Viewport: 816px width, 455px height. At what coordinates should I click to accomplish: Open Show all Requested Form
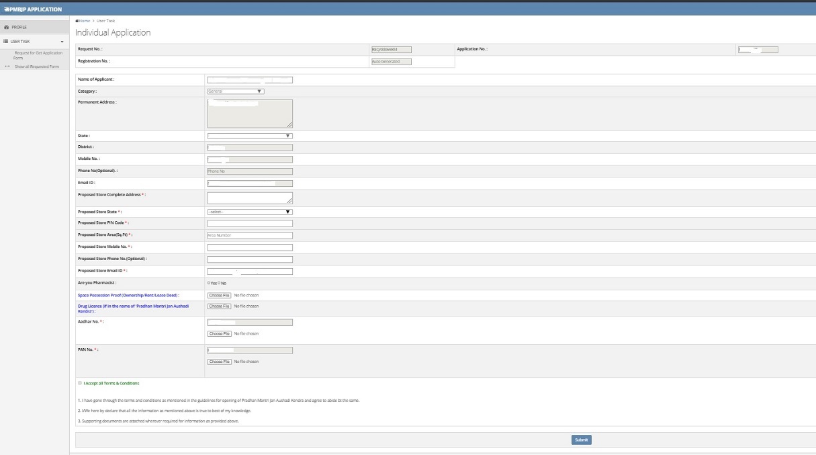(37, 66)
